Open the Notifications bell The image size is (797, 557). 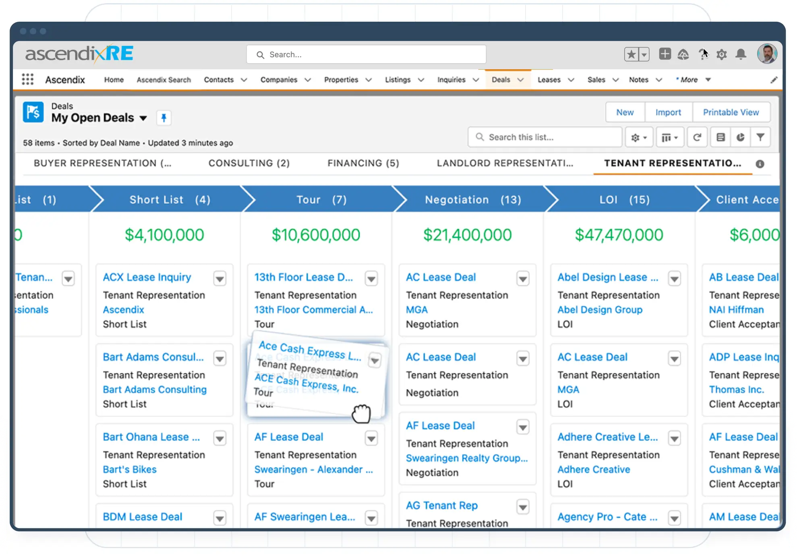[741, 54]
